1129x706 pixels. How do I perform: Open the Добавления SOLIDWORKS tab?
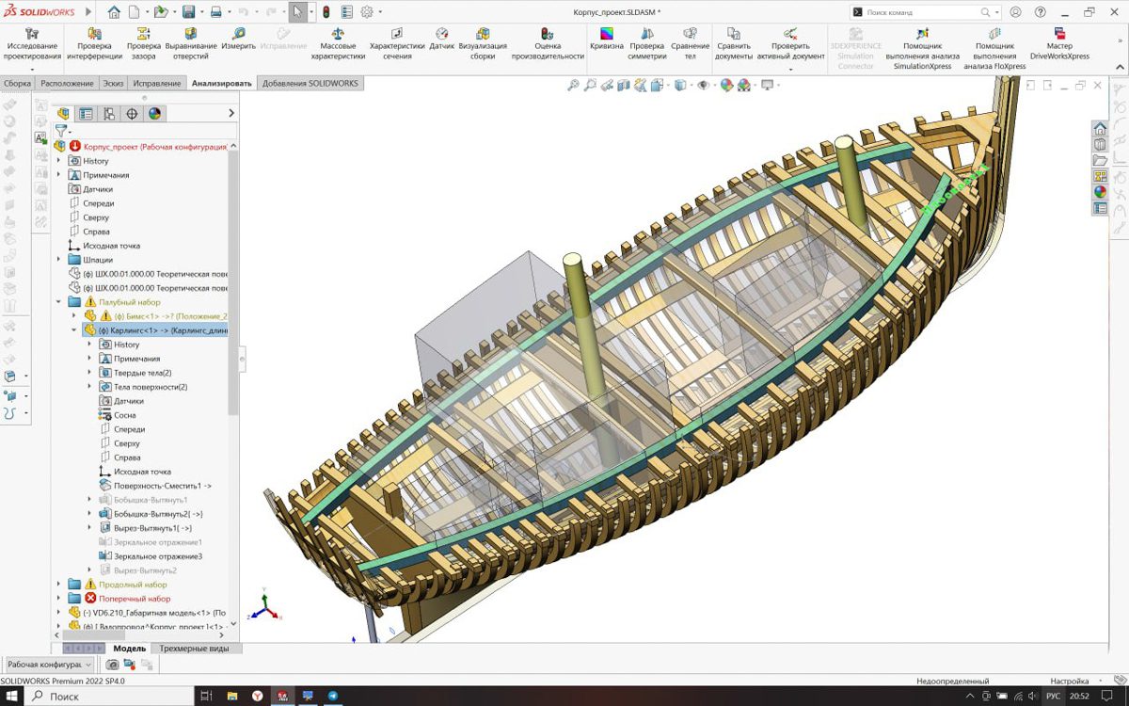(x=310, y=83)
